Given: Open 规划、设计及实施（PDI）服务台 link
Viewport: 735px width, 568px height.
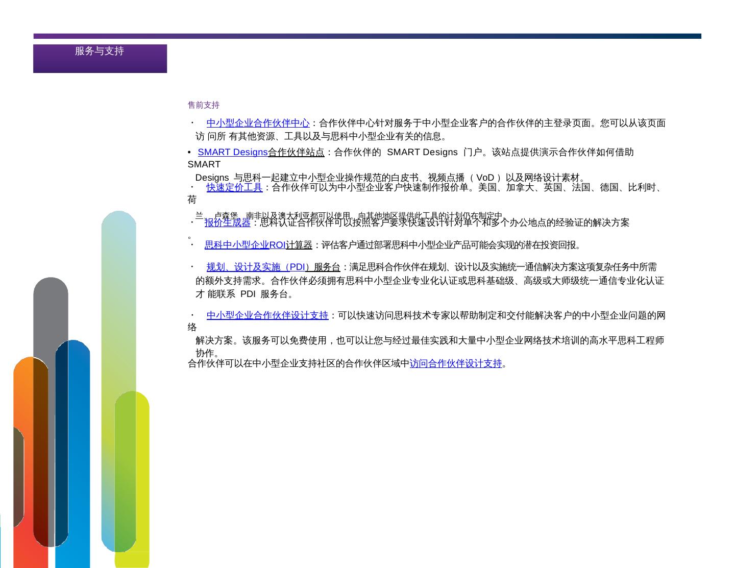Looking at the screenshot, I should pos(273,267).
